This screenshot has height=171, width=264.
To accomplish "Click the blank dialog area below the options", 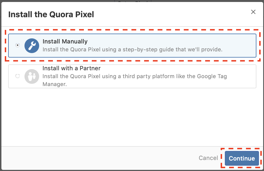I will (x=132, y=119).
